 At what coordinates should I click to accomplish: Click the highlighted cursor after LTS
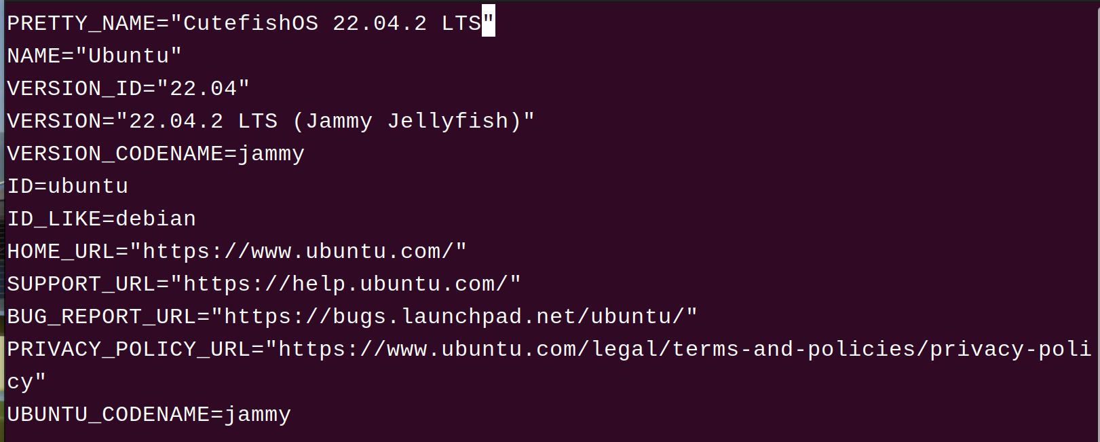tap(488, 22)
